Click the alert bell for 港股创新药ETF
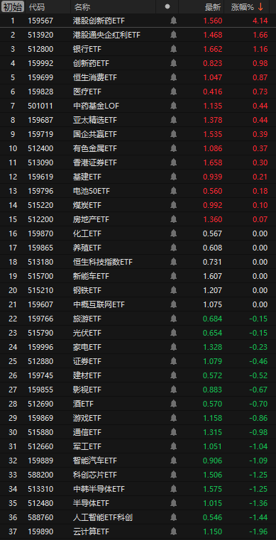 point(173,21)
